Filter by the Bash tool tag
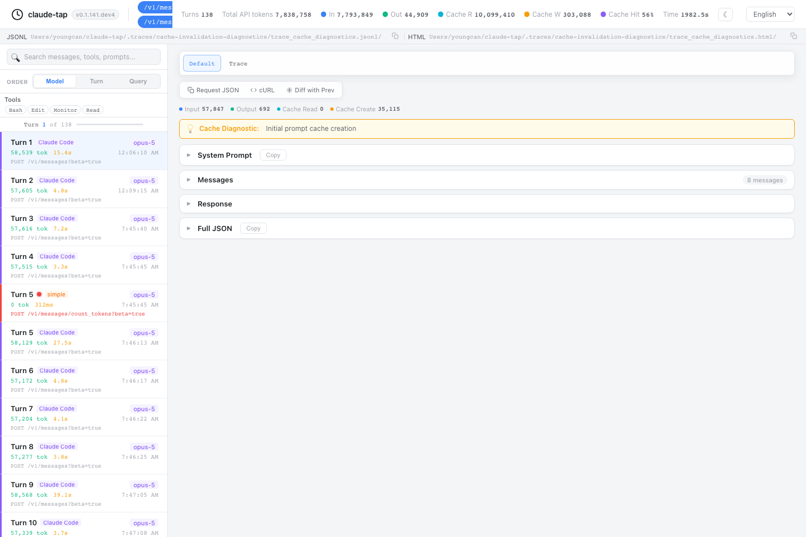 point(16,110)
